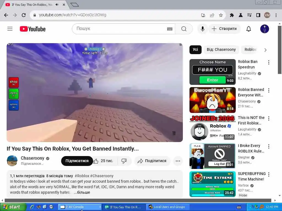Open the on-screen keyboard in search box

pos(170,29)
